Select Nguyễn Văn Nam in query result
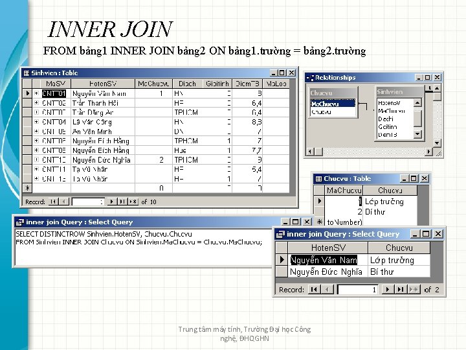 [328, 260]
